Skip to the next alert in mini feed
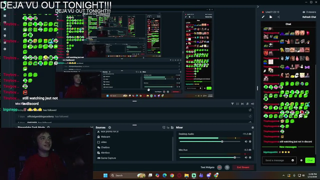Screen dimensions: 320x180 [x=242, y=104]
